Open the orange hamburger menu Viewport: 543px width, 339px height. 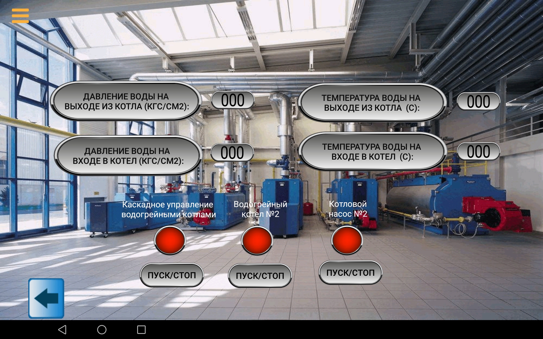pos(20,16)
